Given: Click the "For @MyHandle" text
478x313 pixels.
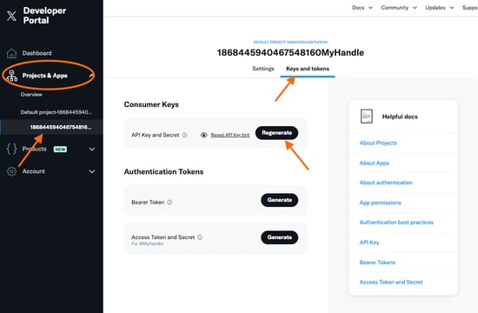Looking at the screenshot, I should tap(147, 243).
